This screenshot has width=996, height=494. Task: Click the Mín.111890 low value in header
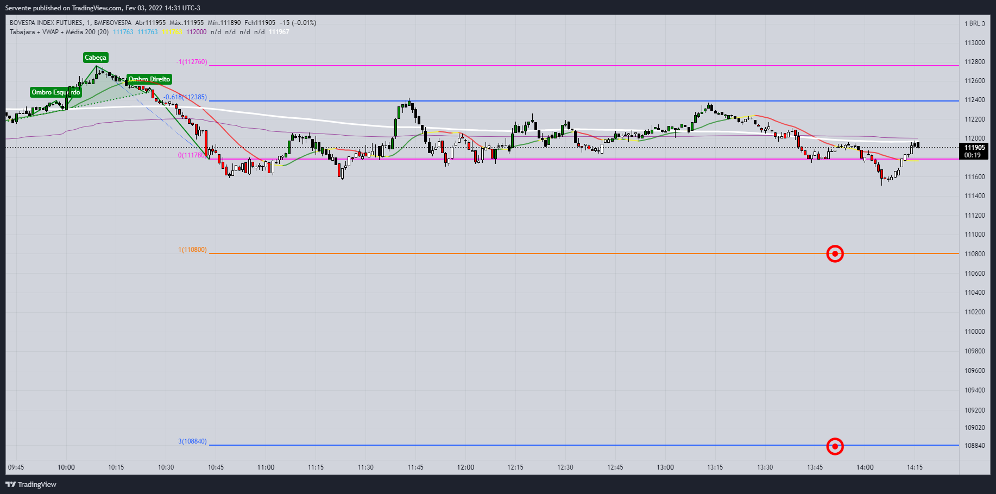pyautogui.click(x=224, y=23)
